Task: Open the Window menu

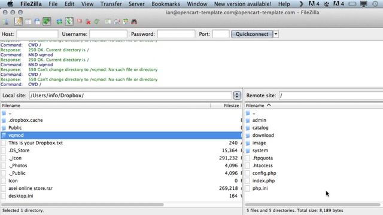Action: point(197,4)
